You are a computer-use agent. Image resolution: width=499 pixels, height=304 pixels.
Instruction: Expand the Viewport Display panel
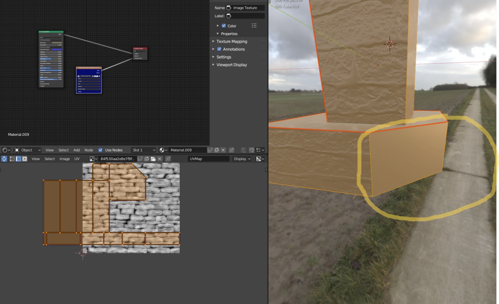pos(213,65)
